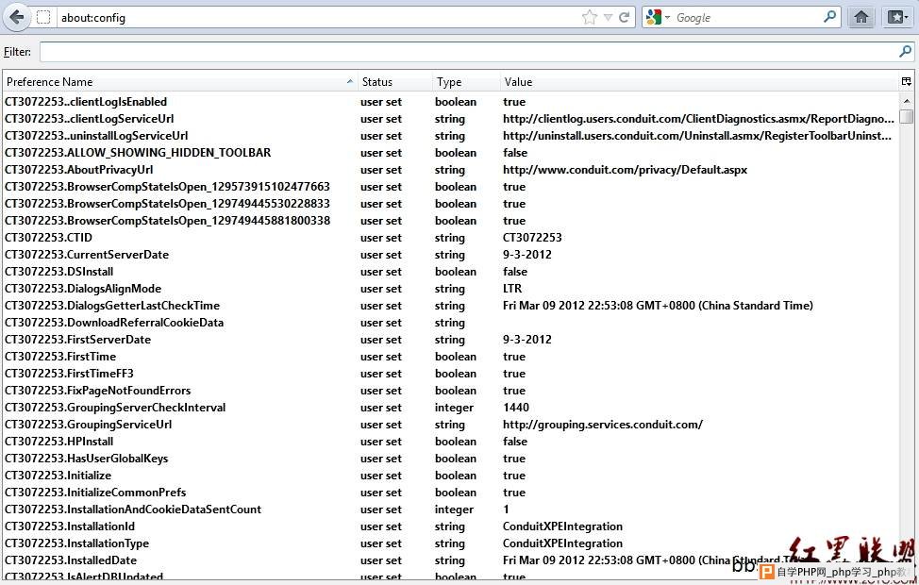919x585 pixels.
Task: Open the Home page button
Action: tap(861, 17)
